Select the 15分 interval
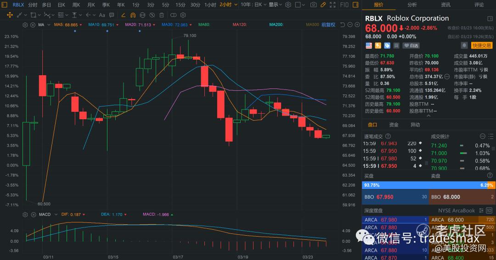Screen dimensions: 496x260 180,5
